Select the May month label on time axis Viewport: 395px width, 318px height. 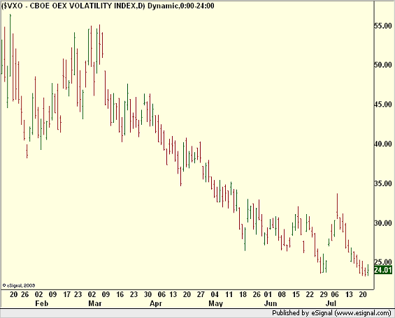[x=216, y=303]
